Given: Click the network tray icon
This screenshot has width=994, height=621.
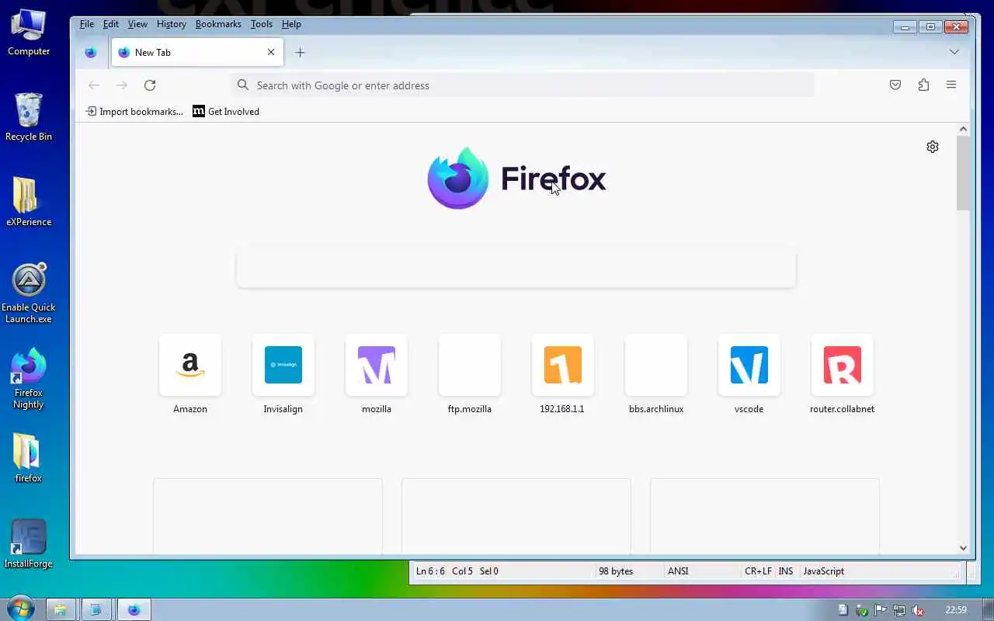Looking at the screenshot, I should coord(899,610).
